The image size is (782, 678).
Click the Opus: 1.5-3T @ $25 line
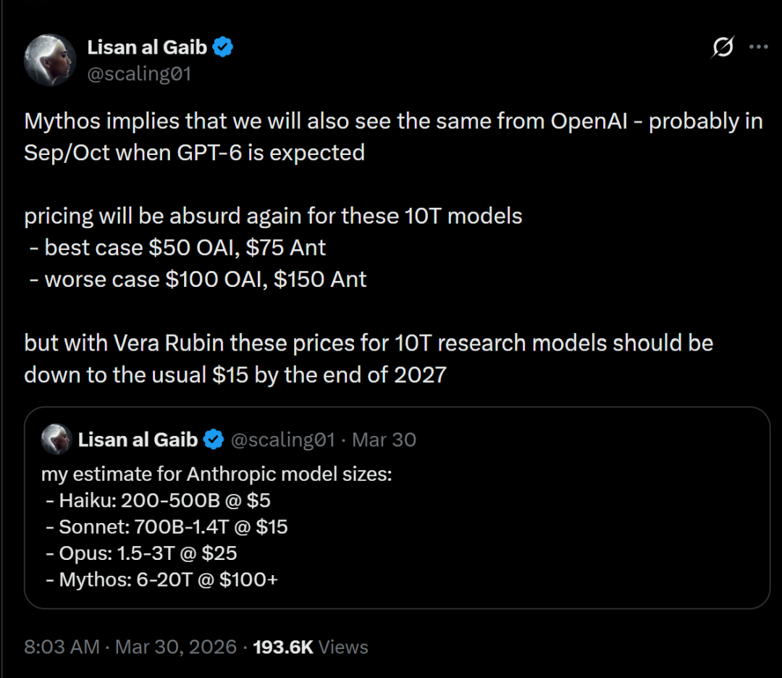(x=141, y=553)
